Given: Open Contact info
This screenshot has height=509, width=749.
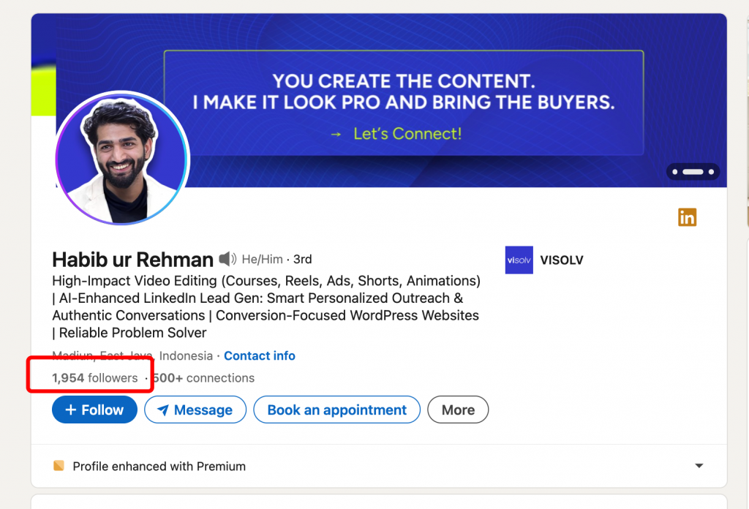Looking at the screenshot, I should point(260,355).
